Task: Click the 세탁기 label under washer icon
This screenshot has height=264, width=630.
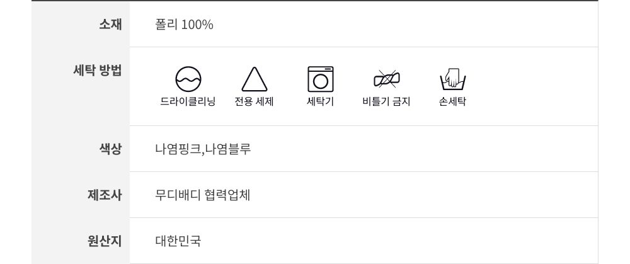Action: [320, 101]
